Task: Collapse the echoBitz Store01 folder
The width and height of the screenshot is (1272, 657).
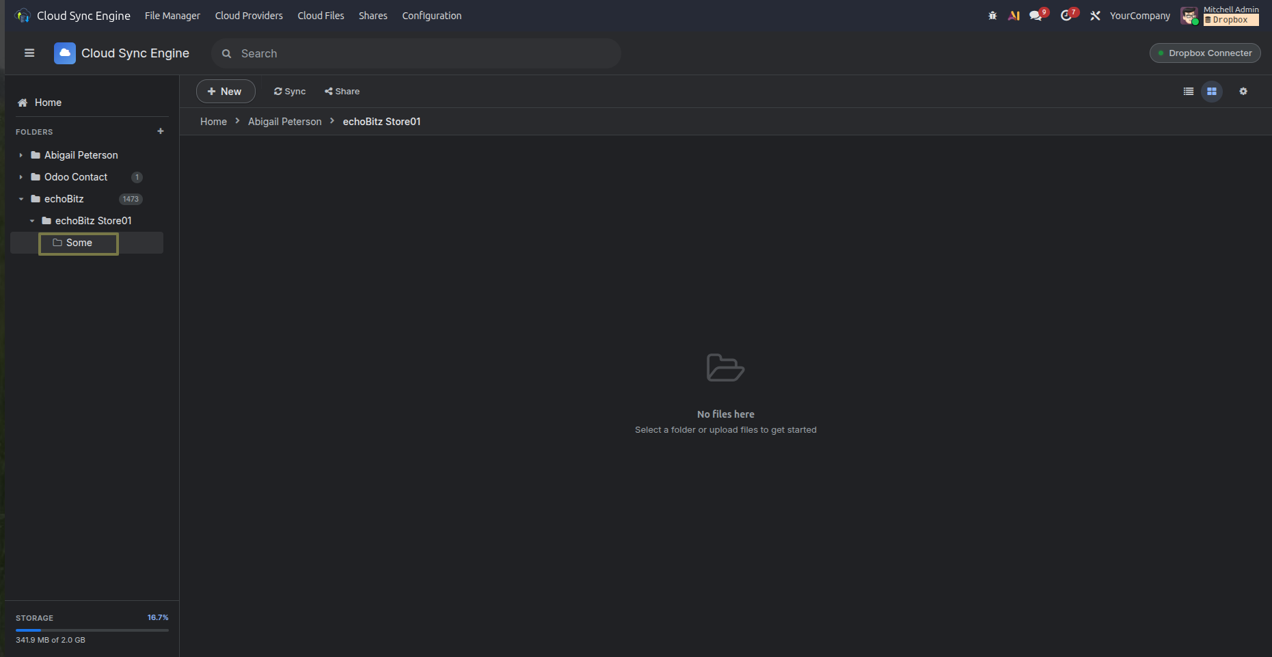Action: pos(32,221)
